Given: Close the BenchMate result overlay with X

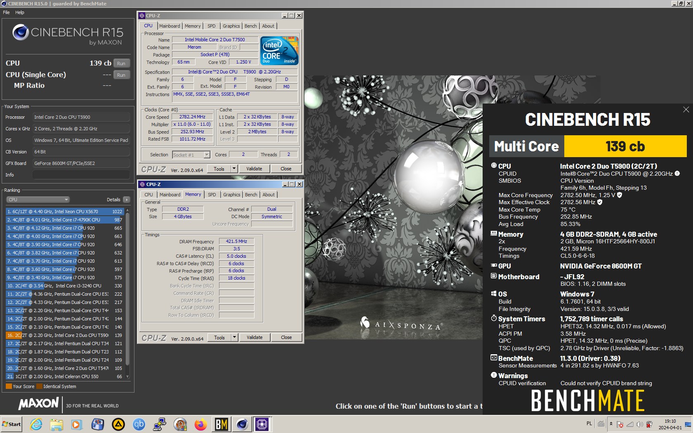Looking at the screenshot, I should tap(686, 110).
